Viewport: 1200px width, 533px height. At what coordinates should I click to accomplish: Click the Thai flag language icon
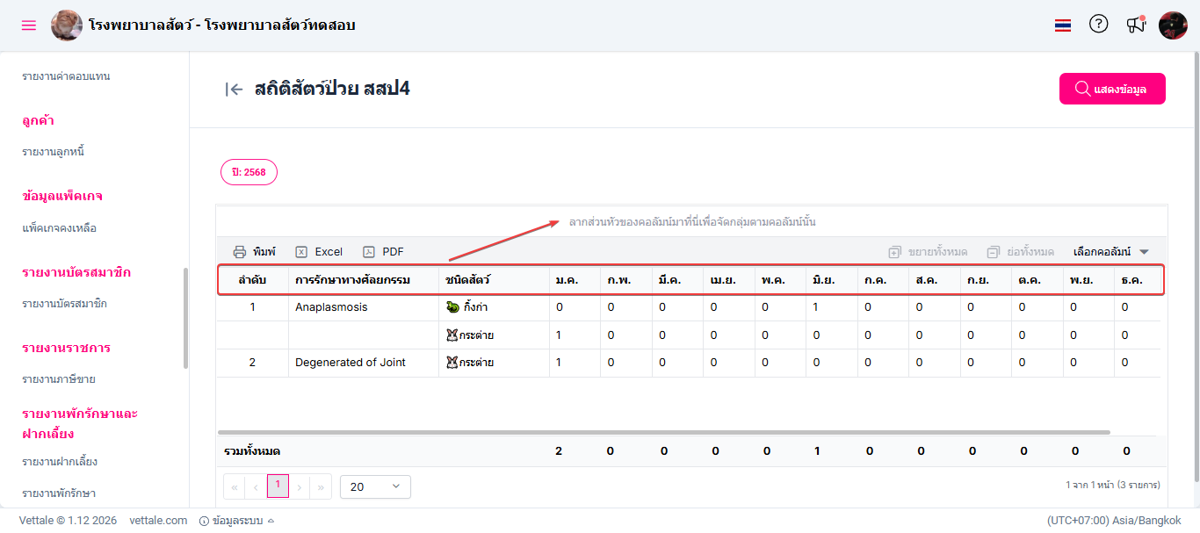[1063, 25]
